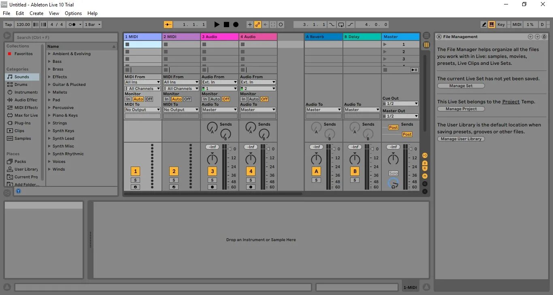Toggle the Groove Pool wave icon
553x295 pixels.
[7, 193]
